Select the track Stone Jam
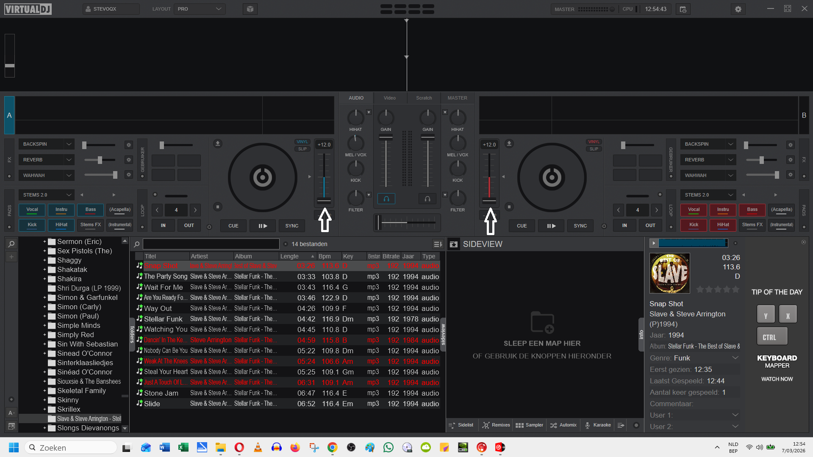Viewport: 813px width, 457px height. [161, 393]
